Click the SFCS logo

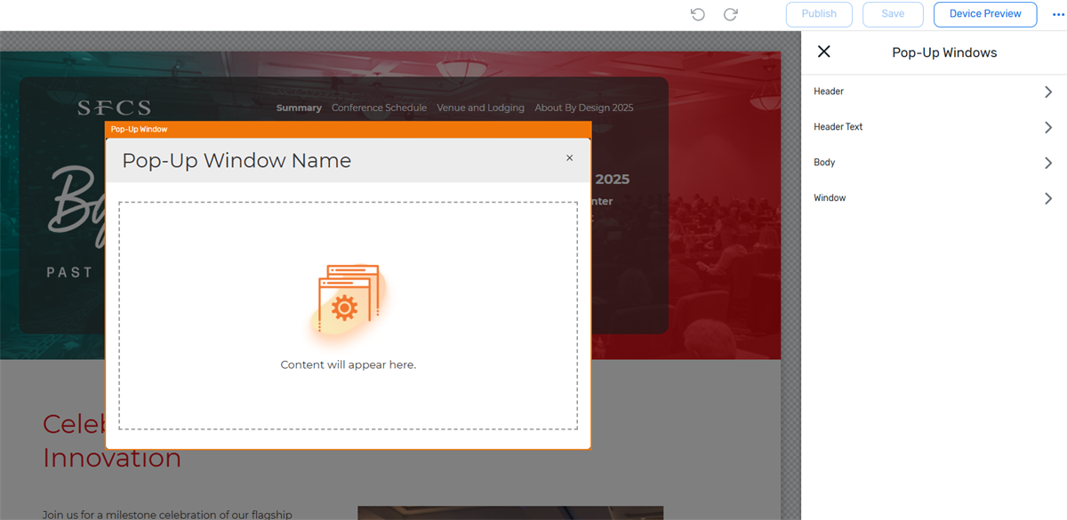point(114,108)
